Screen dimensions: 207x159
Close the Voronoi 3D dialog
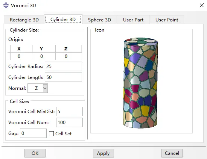coord(202,5)
